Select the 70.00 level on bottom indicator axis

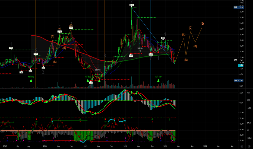(x=241, y=118)
